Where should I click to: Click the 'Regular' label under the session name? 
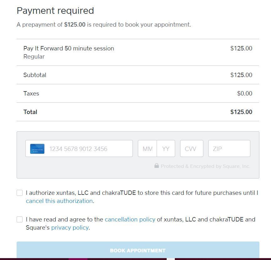[x=34, y=57]
